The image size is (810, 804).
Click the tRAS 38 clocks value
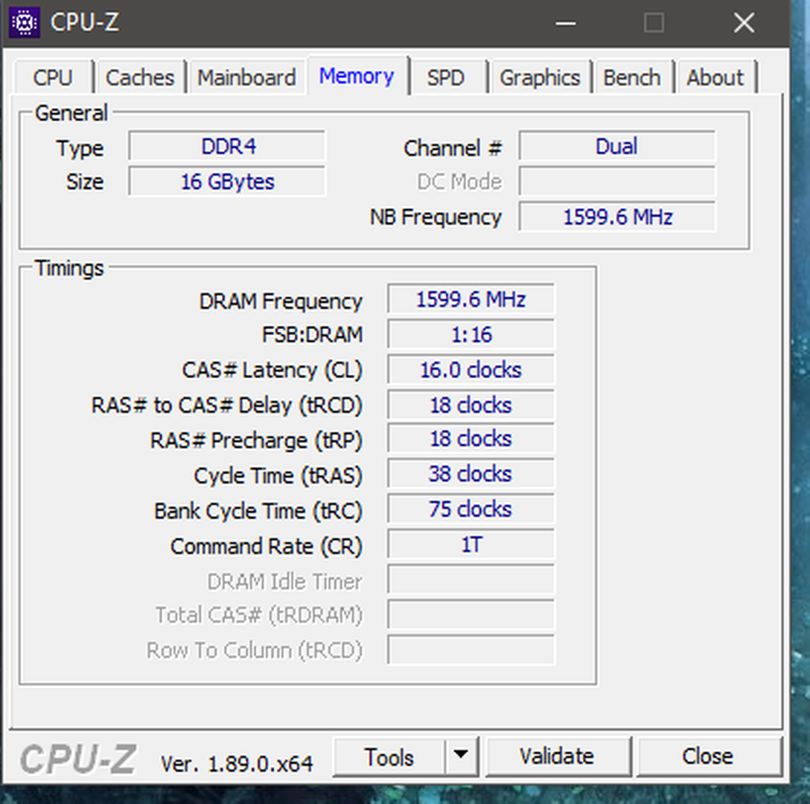(x=471, y=474)
